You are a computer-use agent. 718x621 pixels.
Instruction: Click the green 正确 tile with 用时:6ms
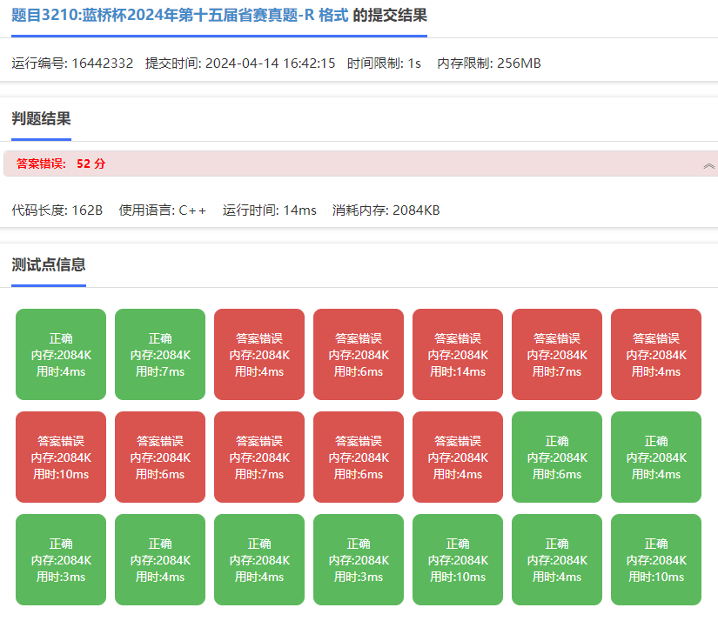[x=557, y=457]
